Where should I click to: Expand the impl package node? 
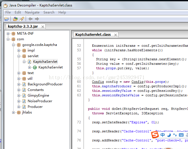(19, 50)
